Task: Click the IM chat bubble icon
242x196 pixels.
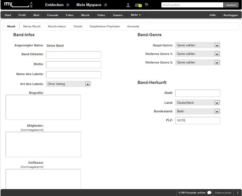Action: click(209, 192)
